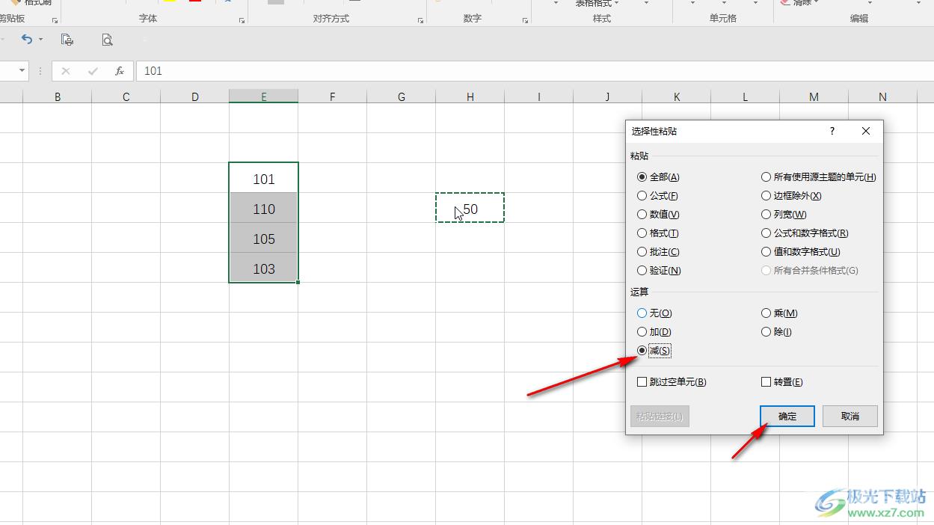
Task: Open the 对齐方式 group dialog launcher
Action: pyautogui.click(x=420, y=20)
